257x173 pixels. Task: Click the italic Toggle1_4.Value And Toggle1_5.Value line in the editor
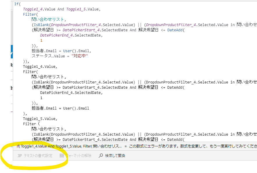pyautogui.click(x=62, y=9)
